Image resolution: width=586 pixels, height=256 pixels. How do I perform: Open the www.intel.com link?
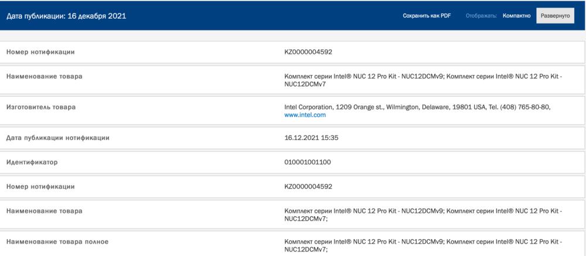pyautogui.click(x=305, y=115)
